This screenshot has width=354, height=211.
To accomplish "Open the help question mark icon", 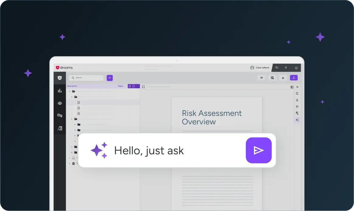I will [x=296, y=68].
